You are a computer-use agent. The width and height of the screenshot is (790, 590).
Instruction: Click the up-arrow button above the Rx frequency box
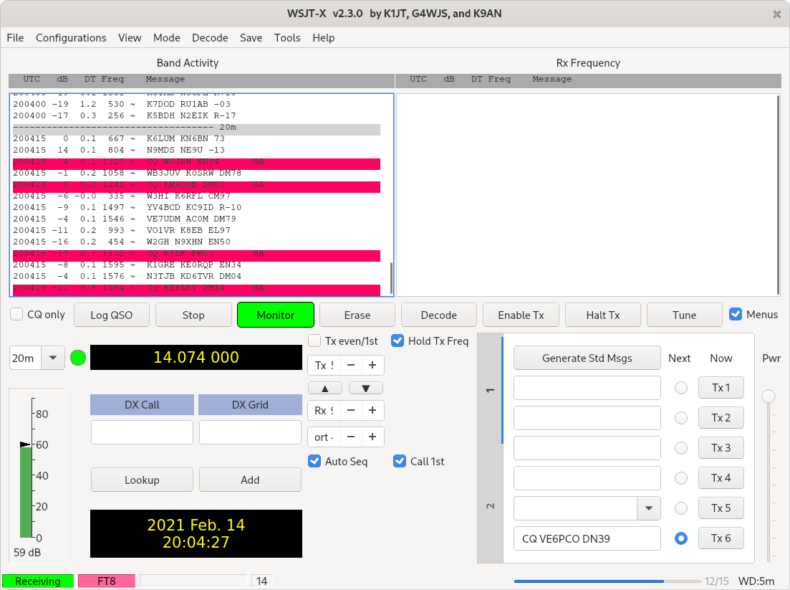[325, 388]
